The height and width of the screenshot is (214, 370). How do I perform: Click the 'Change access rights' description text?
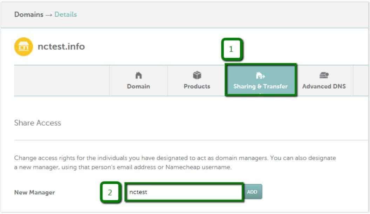[x=175, y=162]
